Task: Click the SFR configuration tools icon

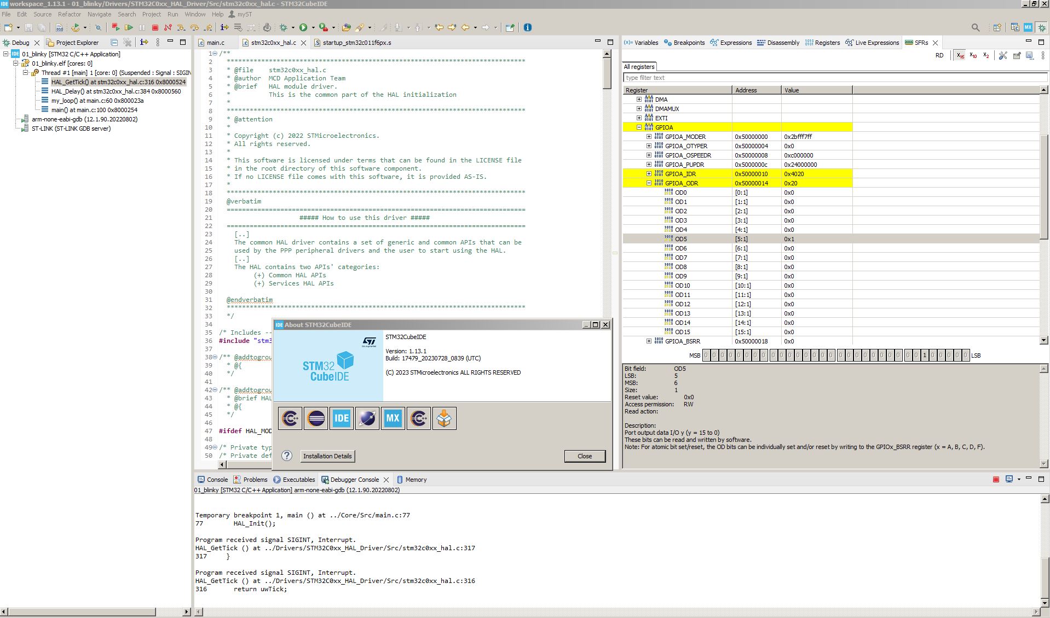Action: [x=1002, y=55]
